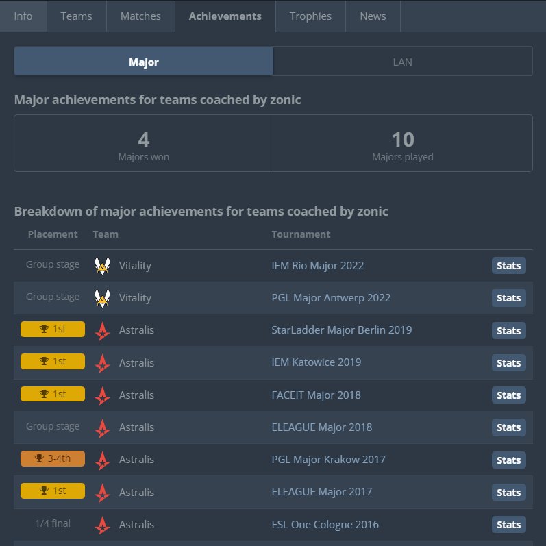Click '1/4 final' placement text

[53, 523]
